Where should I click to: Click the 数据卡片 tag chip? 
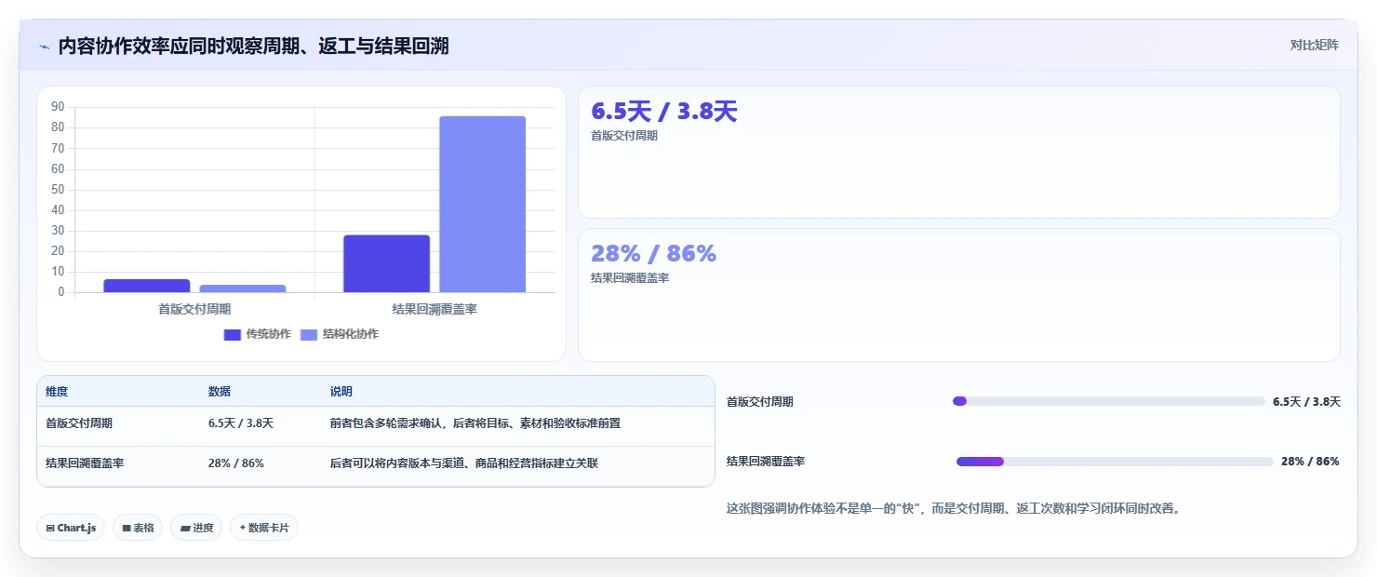pos(264,528)
